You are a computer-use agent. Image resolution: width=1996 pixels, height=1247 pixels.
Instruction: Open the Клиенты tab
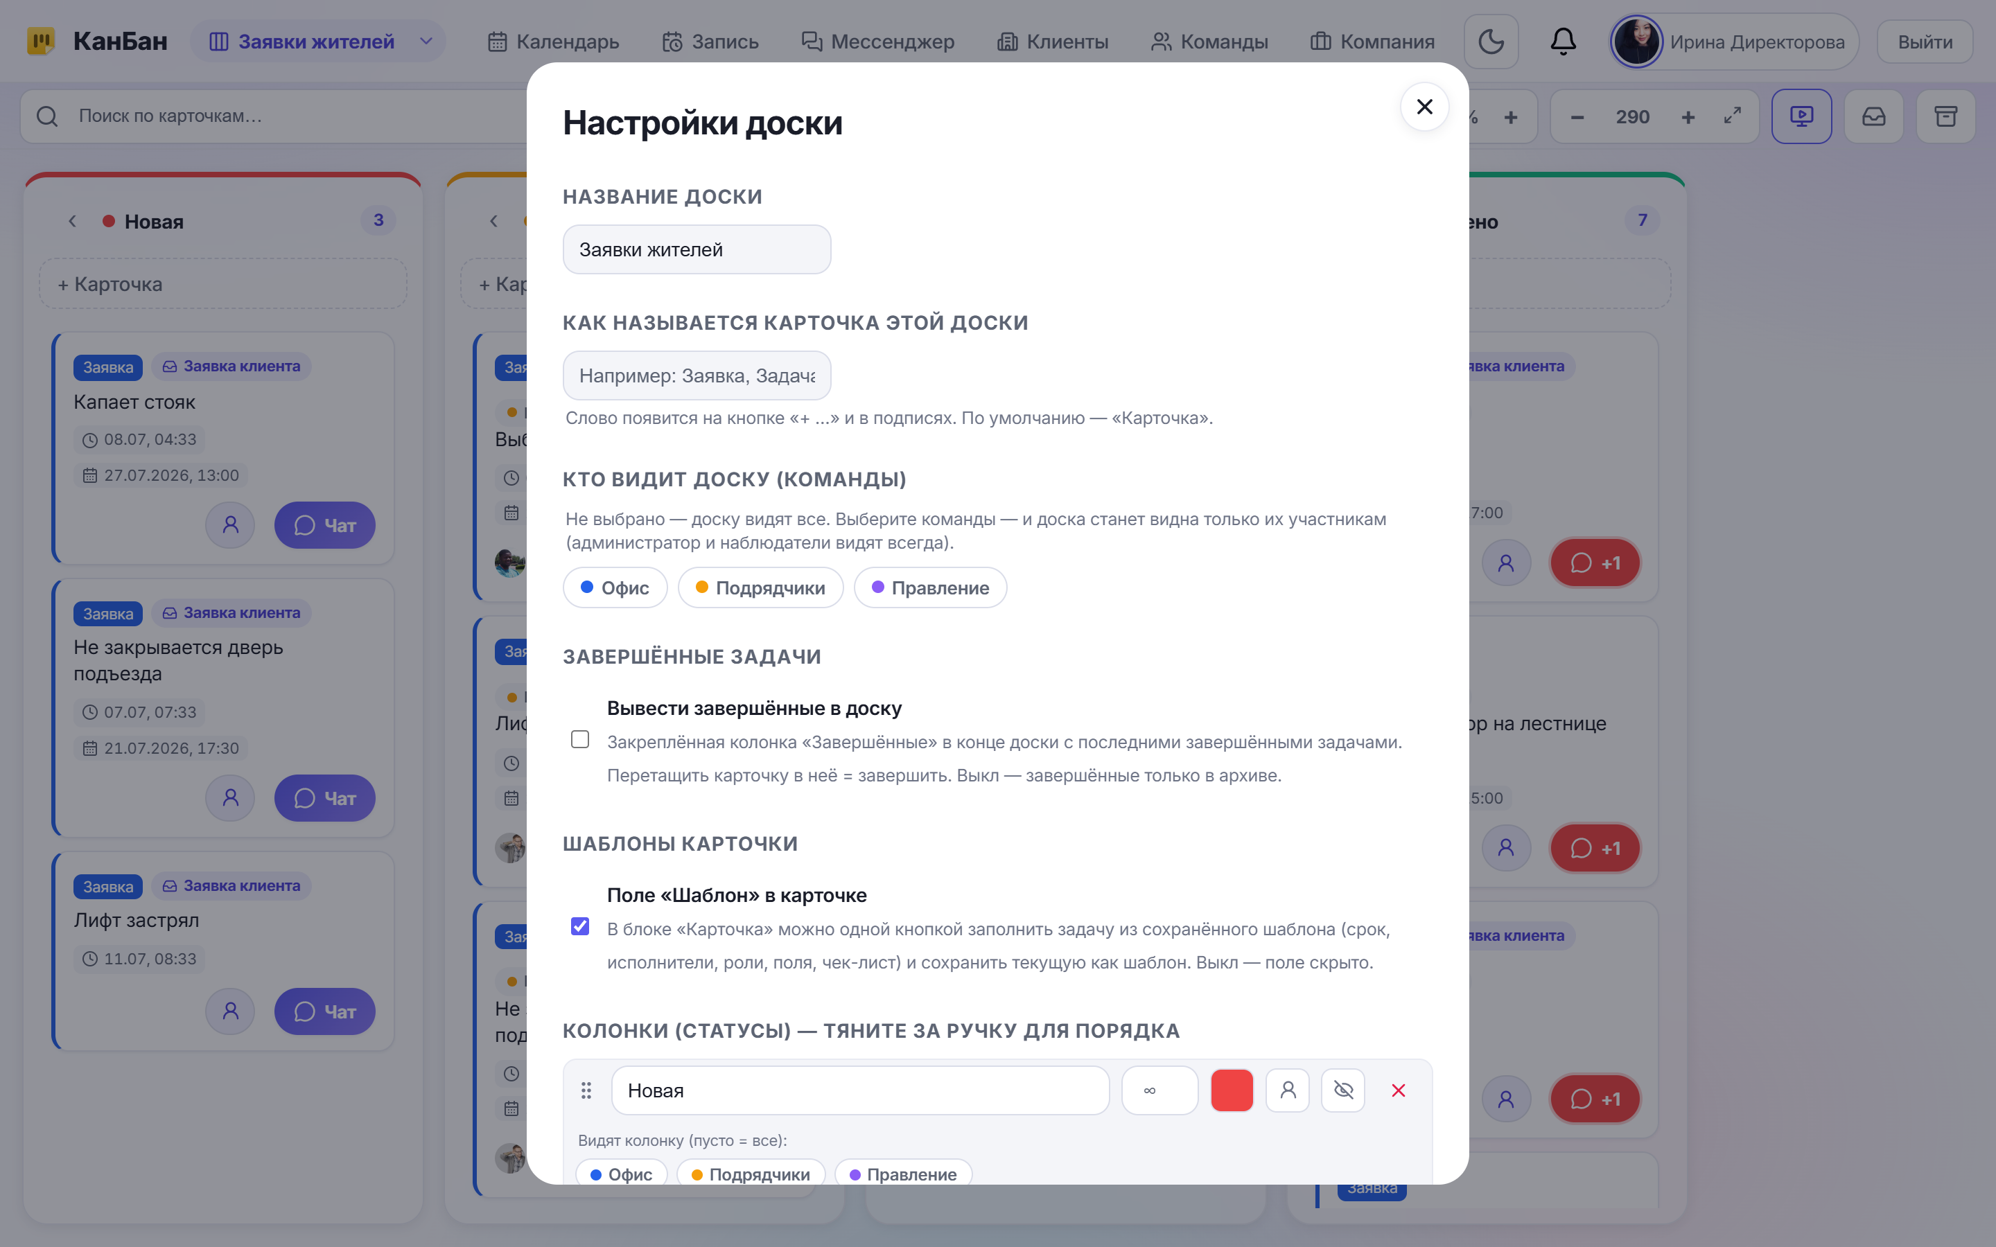pyautogui.click(x=1053, y=42)
